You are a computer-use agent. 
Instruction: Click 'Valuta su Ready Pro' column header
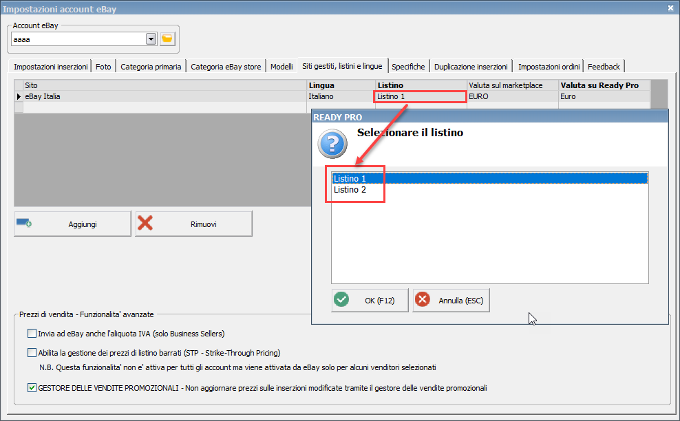(x=604, y=85)
